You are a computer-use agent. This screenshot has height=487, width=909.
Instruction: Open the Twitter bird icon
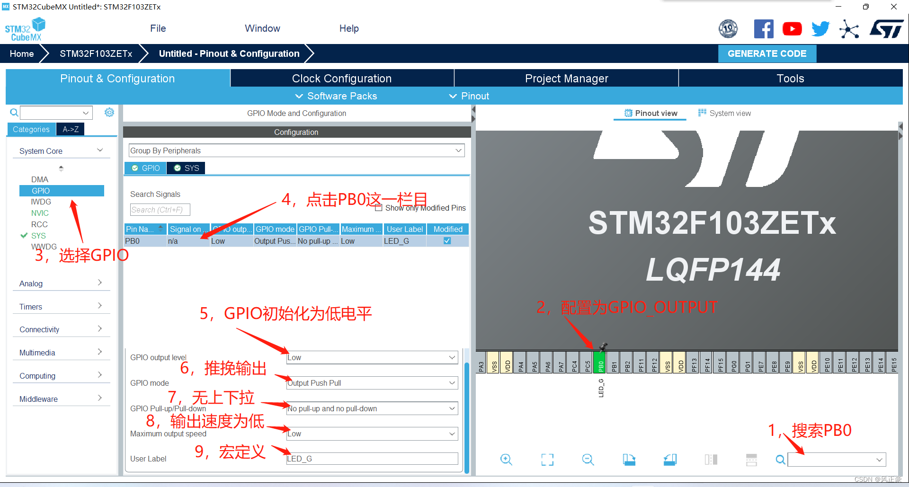(x=820, y=29)
